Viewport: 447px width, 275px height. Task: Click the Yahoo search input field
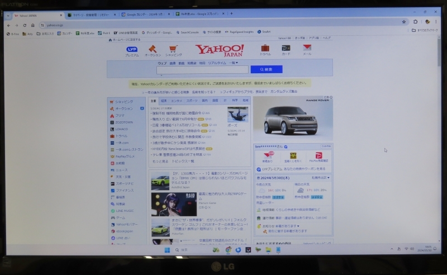tap(202, 70)
